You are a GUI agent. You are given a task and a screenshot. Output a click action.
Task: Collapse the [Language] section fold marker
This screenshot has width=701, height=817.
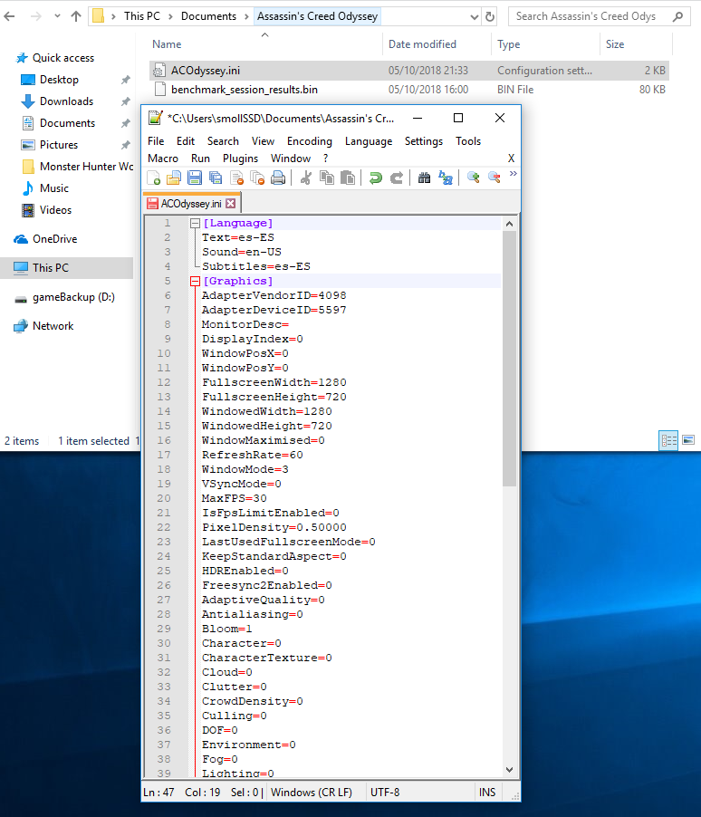pos(195,223)
